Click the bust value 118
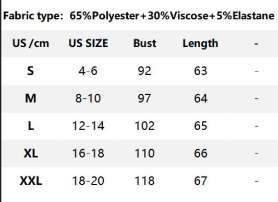The height and width of the screenshot is (202, 278). (144, 181)
